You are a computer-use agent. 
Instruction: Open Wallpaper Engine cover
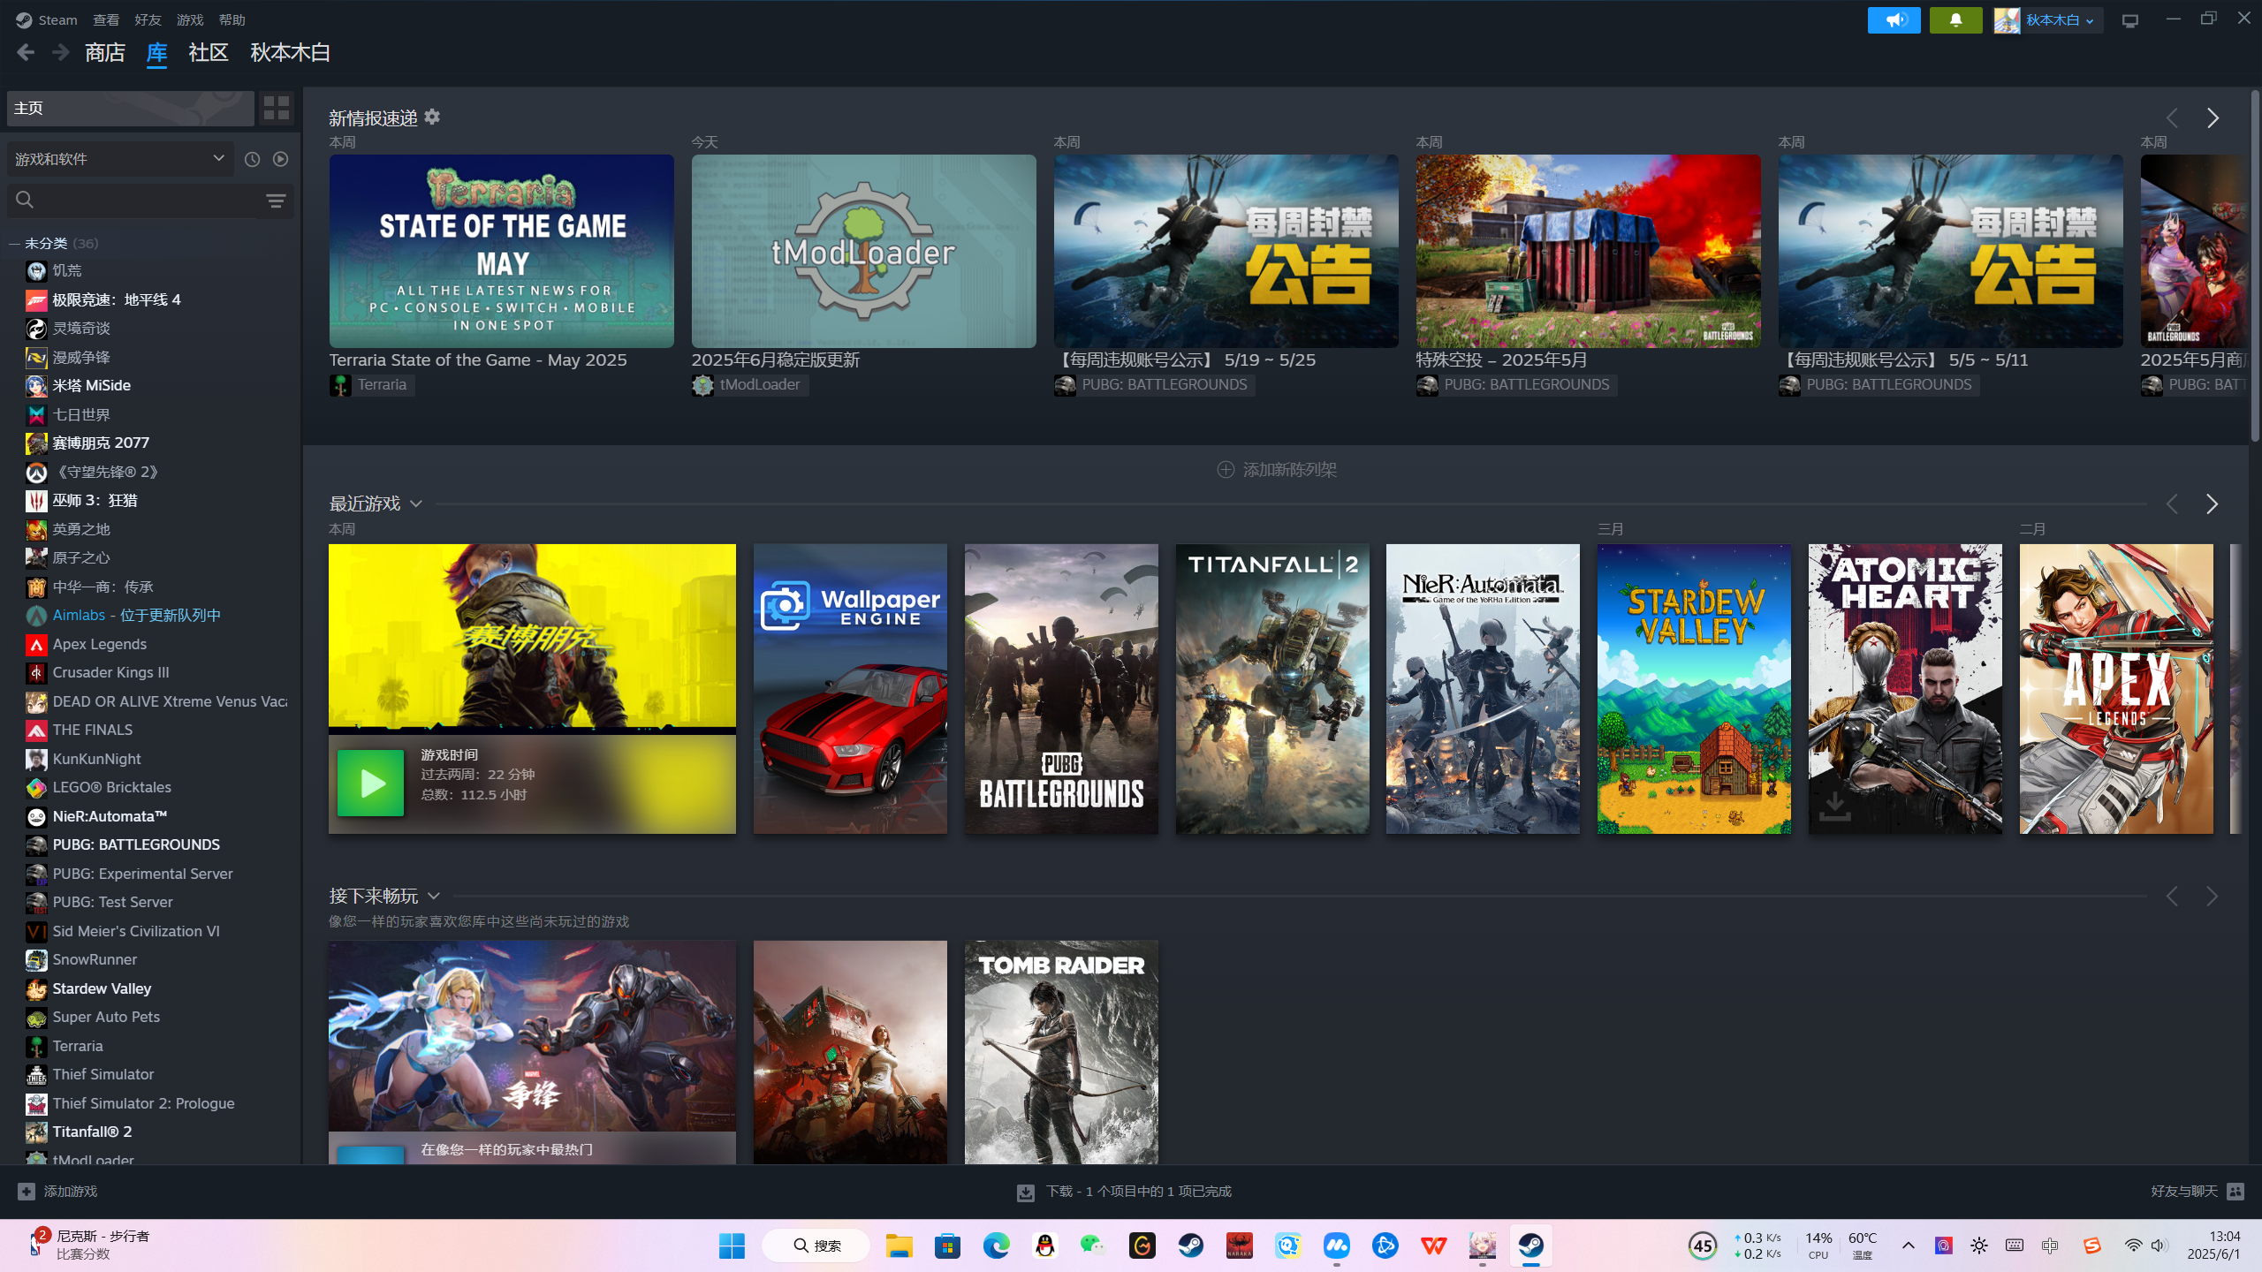850,689
